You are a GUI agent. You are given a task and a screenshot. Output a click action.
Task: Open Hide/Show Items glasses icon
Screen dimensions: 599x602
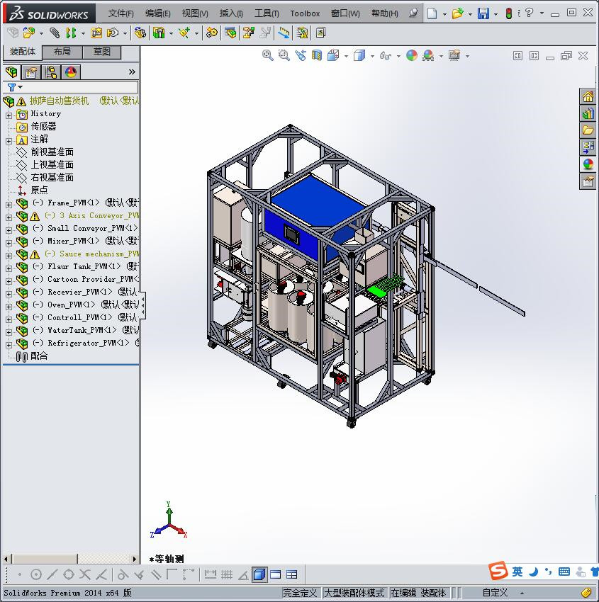pyautogui.click(x=385, y=56)
